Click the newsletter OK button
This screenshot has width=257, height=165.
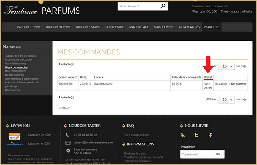pyautogui.click(x=218, y=154)
